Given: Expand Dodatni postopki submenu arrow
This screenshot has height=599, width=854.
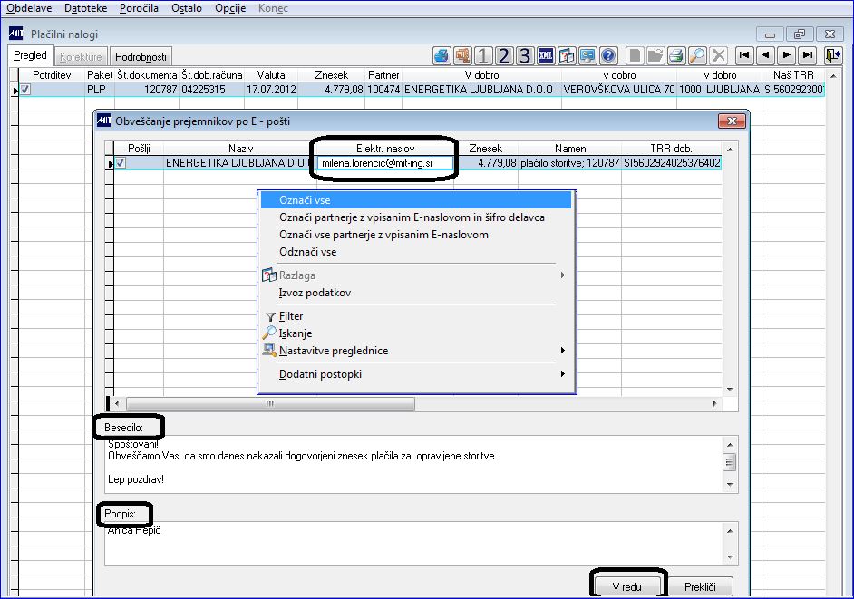Looking at the screenshot, I should click(x=563, y=373).
